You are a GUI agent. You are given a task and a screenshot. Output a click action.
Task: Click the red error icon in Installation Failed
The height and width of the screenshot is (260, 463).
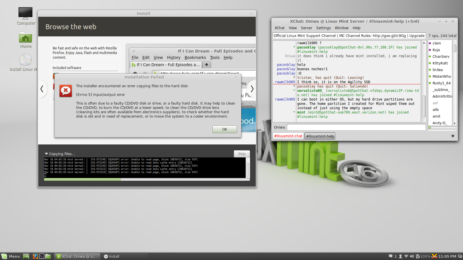(66, 91)
